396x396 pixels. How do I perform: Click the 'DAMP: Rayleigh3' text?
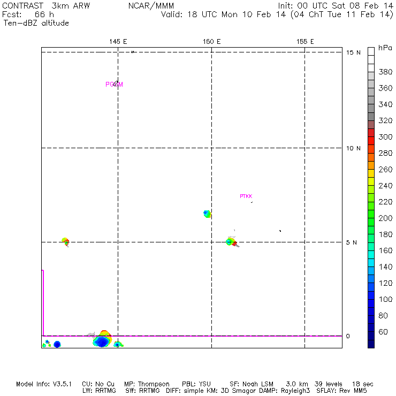tap(284, 391)
